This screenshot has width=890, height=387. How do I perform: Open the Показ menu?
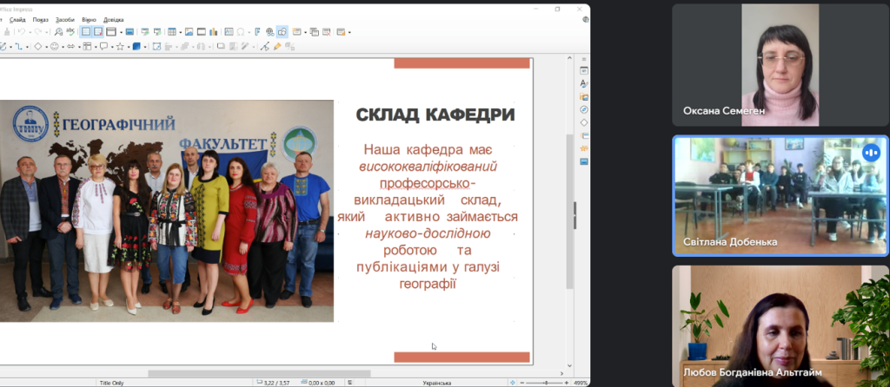[x=40, y=20]
